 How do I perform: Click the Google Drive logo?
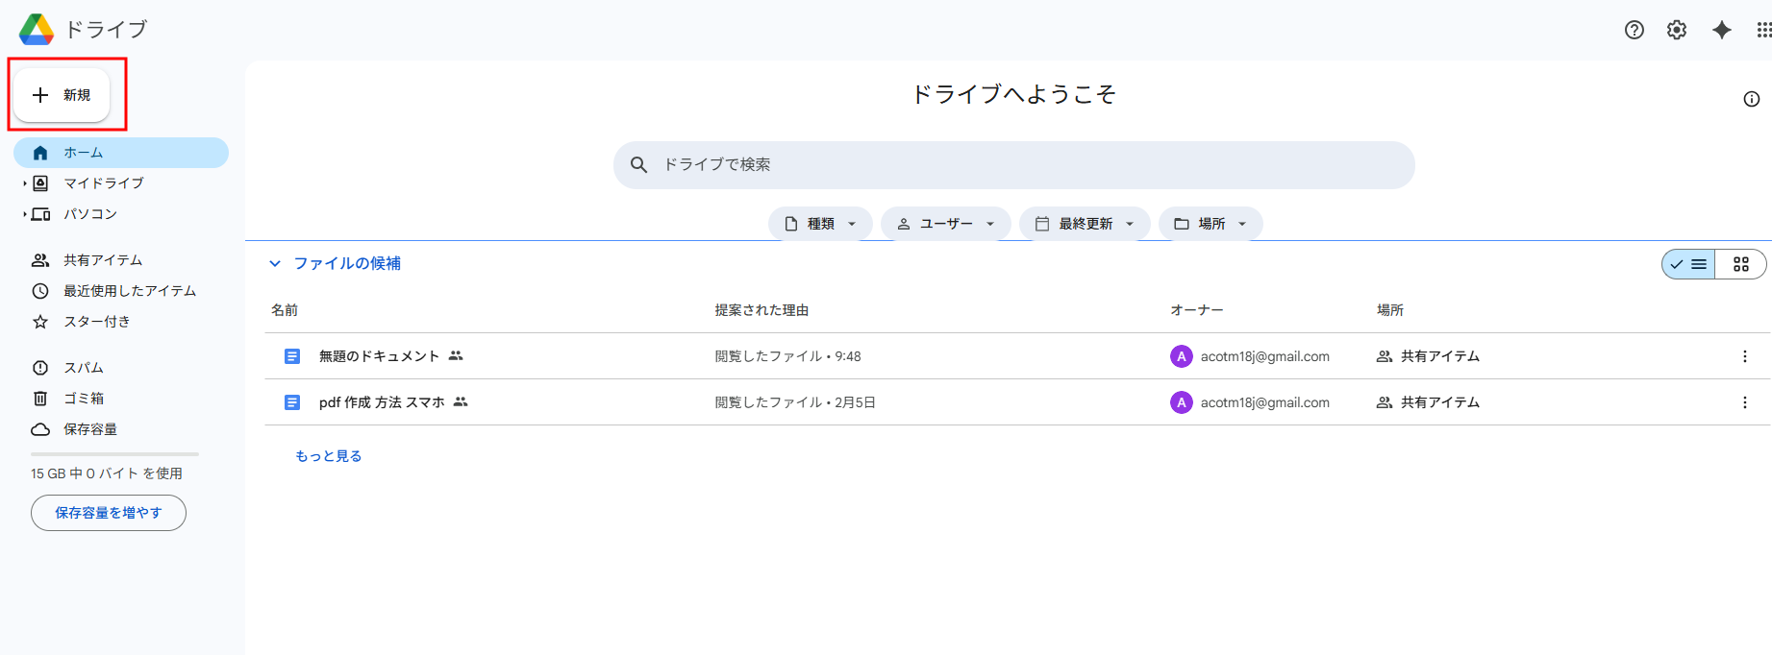click(37, 30)
